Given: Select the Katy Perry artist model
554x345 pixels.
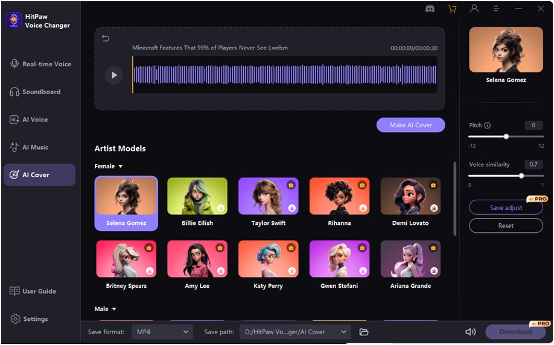Looking at the screenshot, I should pos(268,265).
